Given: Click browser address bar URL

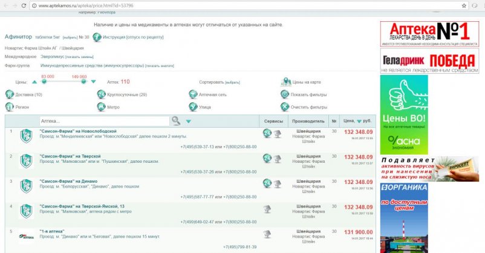Looking at the screenshot, I should click(x=86, y=5).
